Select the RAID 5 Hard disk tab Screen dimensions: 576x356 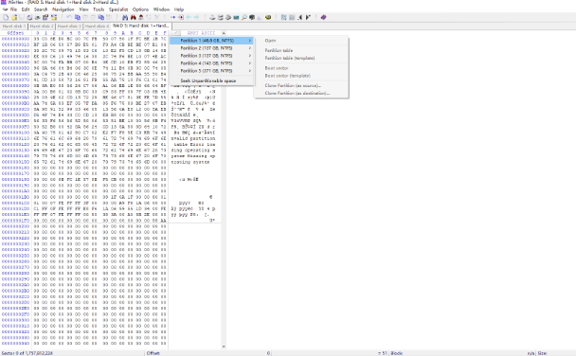[x=141, y=26]
